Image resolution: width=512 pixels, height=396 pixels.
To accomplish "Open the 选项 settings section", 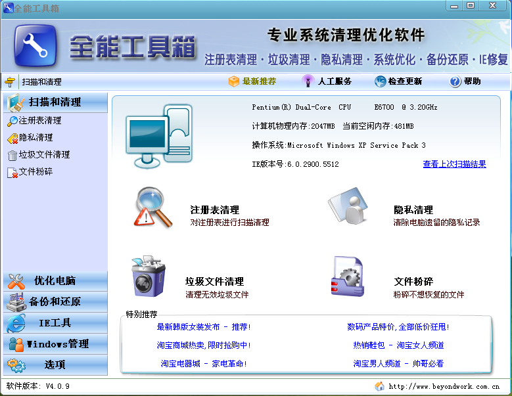I will click(55, 365).
